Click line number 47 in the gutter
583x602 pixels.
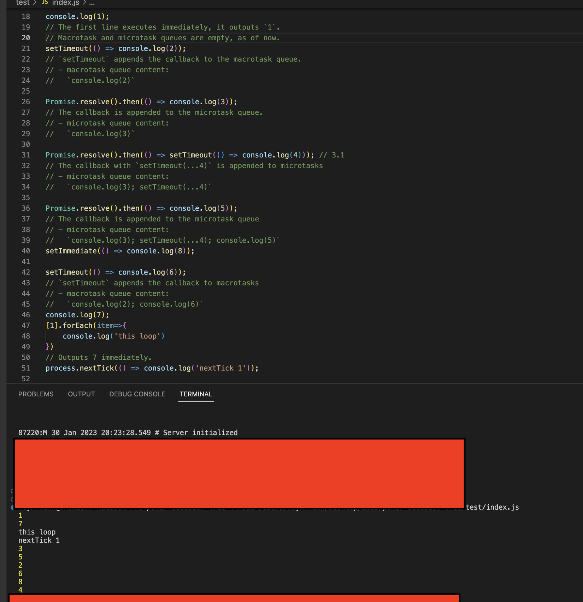[26, 325]
